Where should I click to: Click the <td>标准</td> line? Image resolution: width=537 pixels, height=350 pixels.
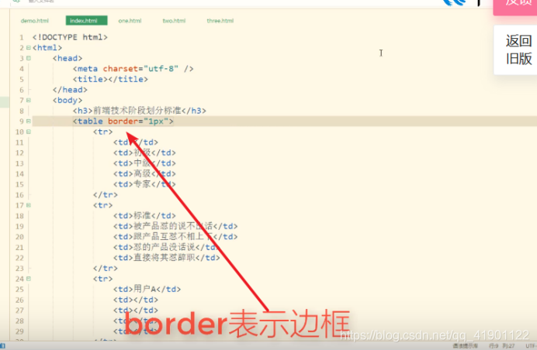(x=144, y=216)
